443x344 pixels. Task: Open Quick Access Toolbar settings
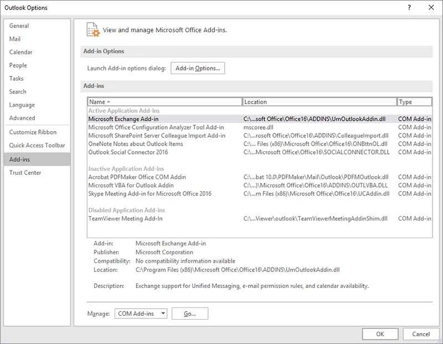37,145
